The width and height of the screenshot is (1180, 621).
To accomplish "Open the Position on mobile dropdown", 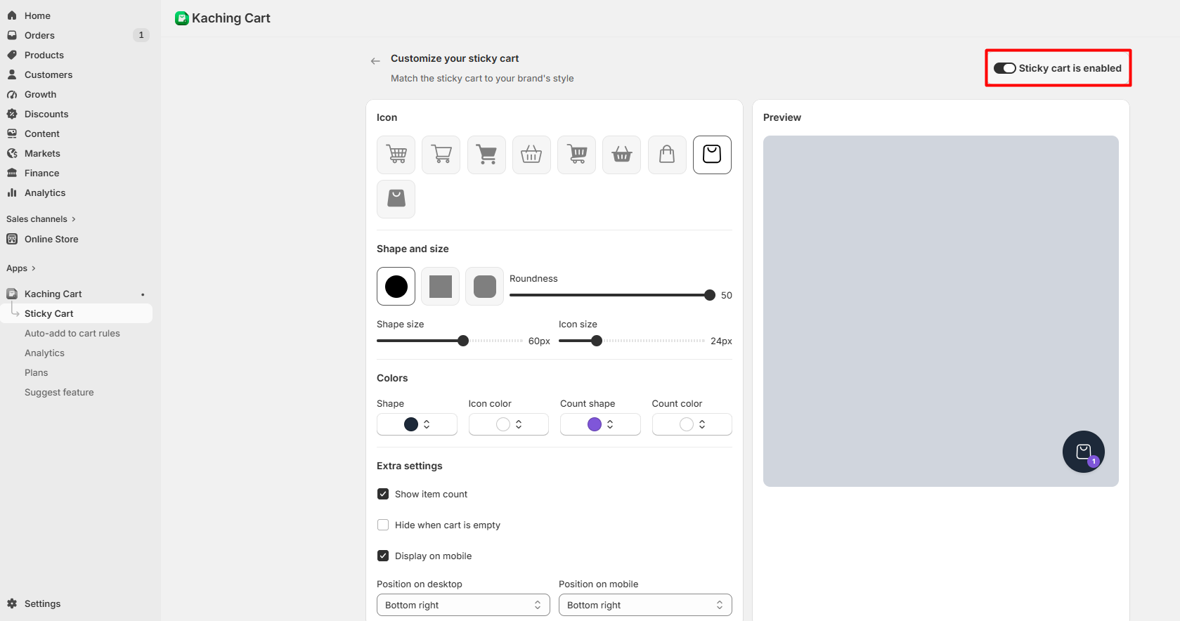I will (645, 605).
